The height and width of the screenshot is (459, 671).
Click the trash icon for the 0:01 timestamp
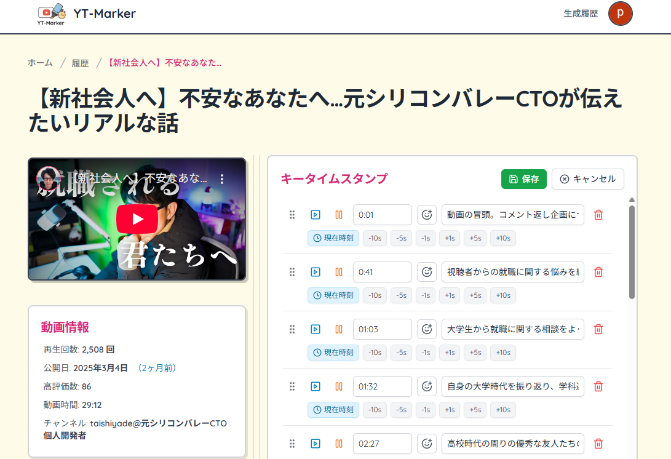click(598, 215)
